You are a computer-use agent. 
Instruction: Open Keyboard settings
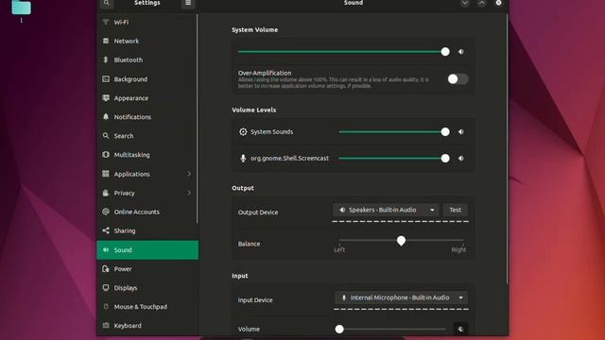(x=147, y=325)
